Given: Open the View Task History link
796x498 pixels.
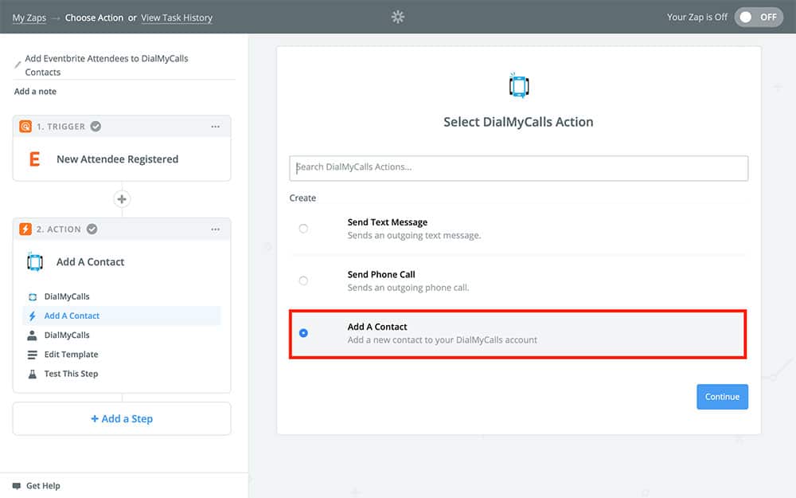Looking at the screenshot, I should 177,18.
